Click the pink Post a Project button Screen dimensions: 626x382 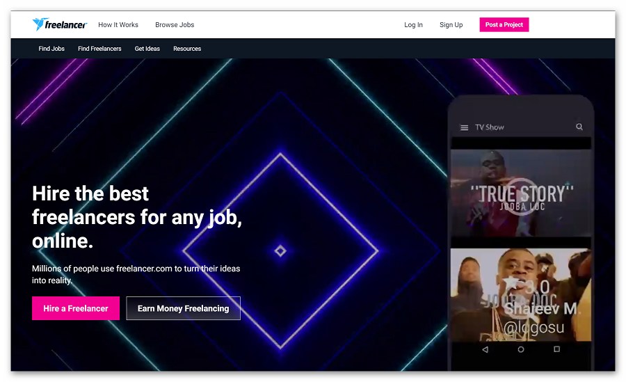[504, 25]
